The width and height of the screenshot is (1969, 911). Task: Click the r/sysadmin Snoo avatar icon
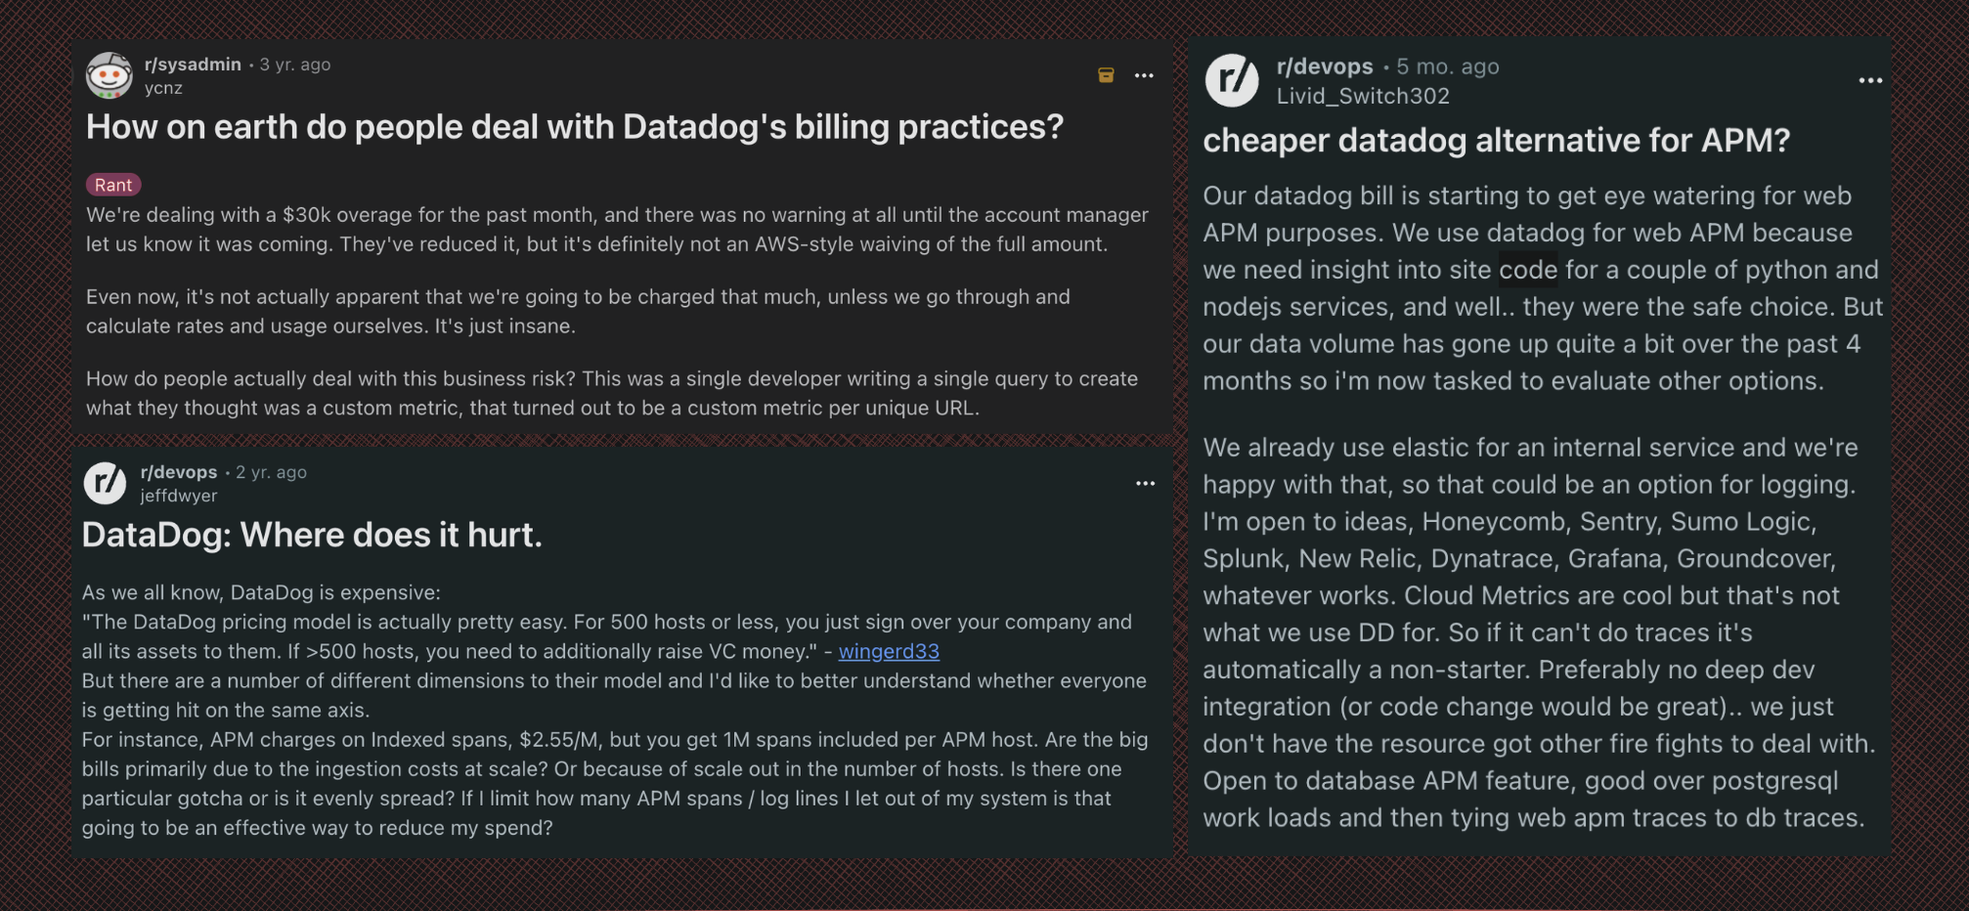109,75
